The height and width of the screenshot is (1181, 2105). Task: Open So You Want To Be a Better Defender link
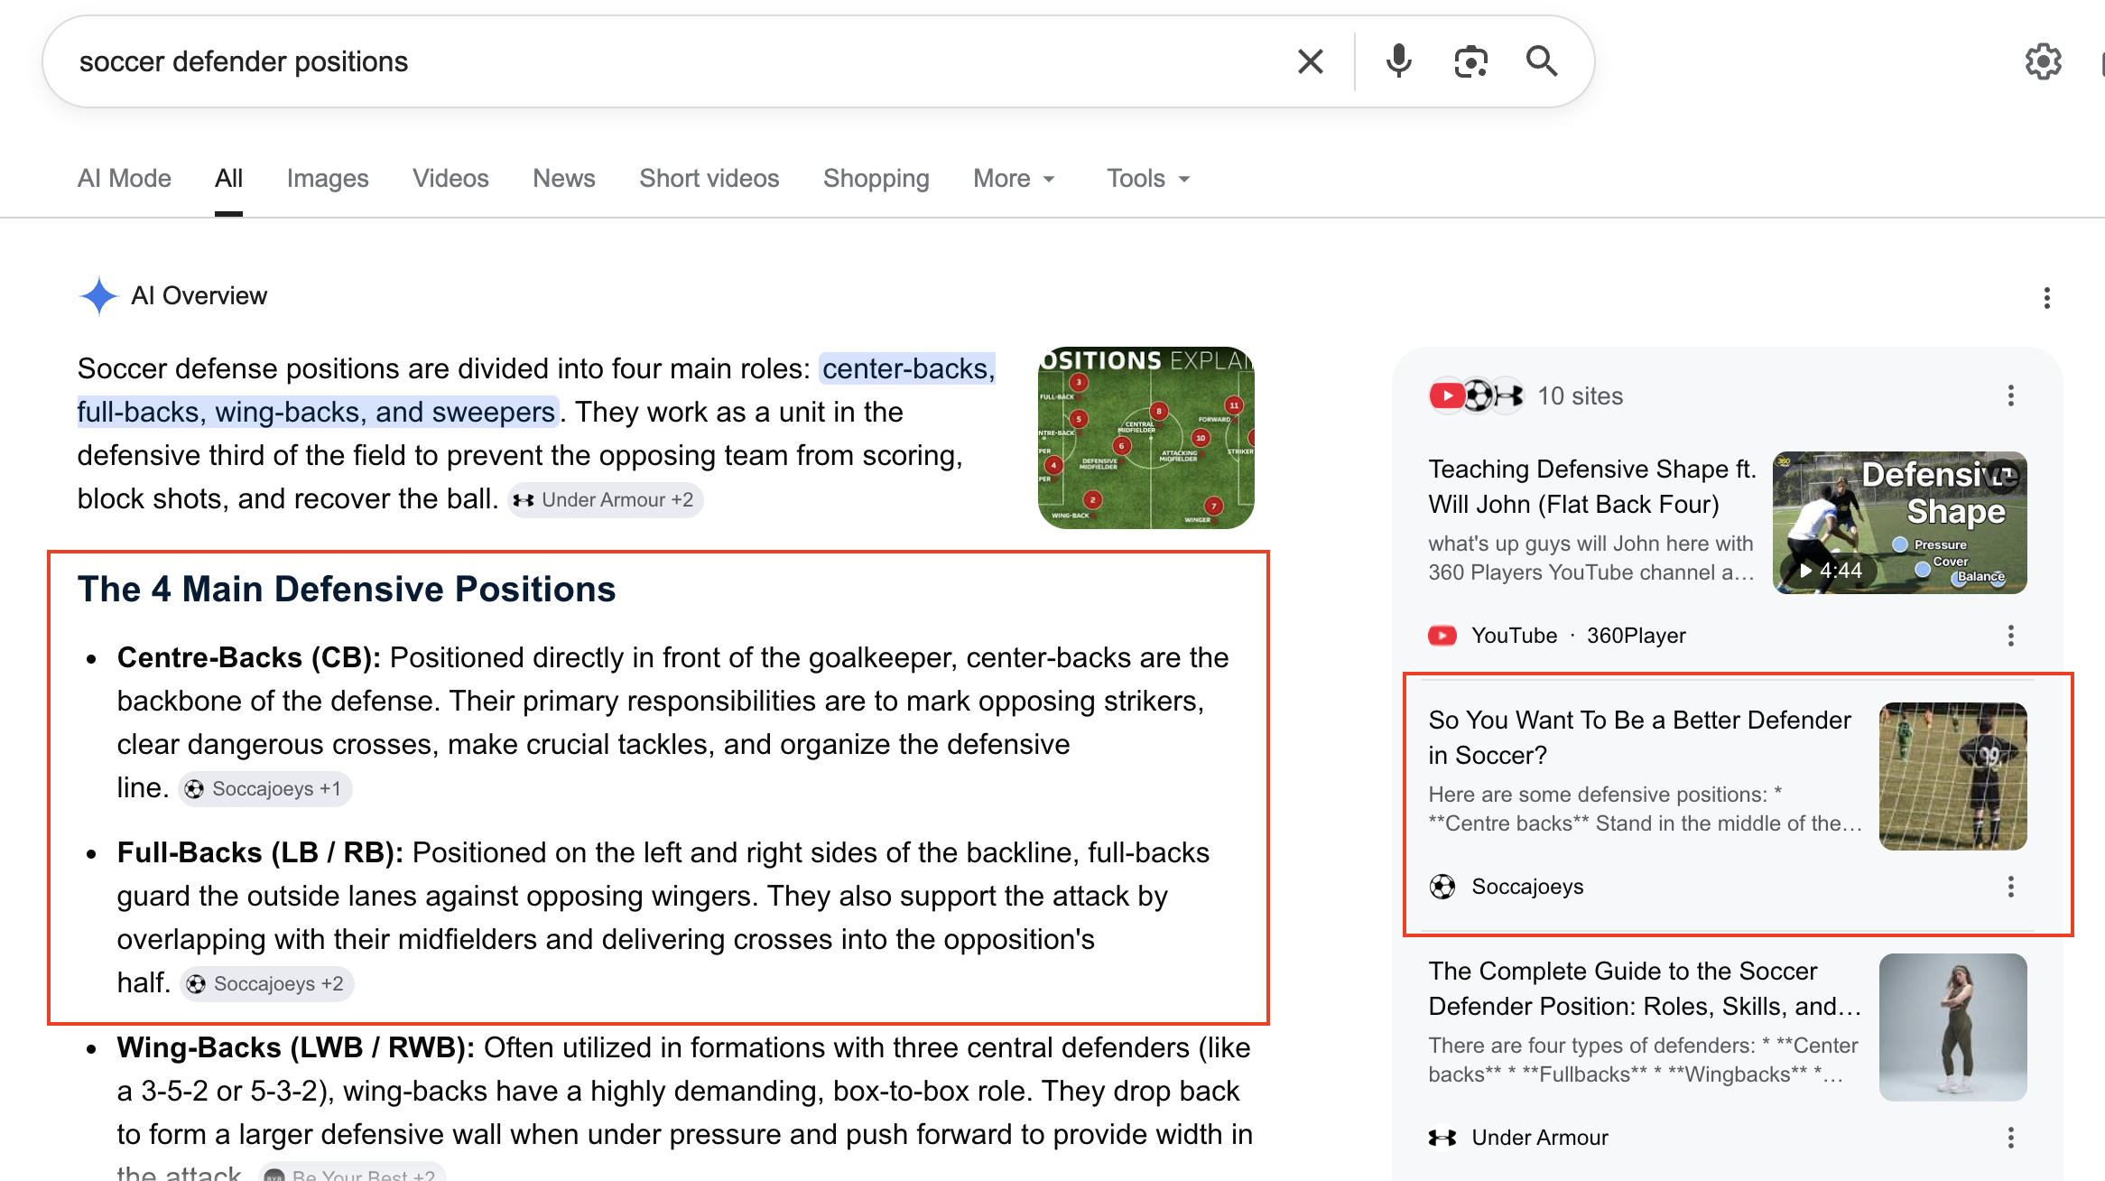tap(1639, 738)
